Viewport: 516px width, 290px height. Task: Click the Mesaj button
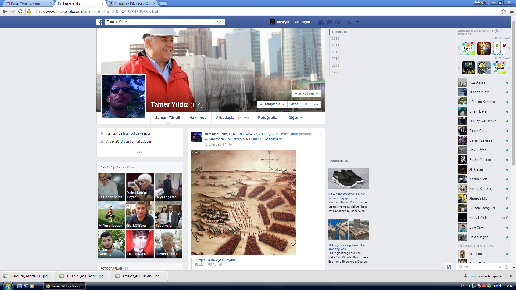coord(295,104)
